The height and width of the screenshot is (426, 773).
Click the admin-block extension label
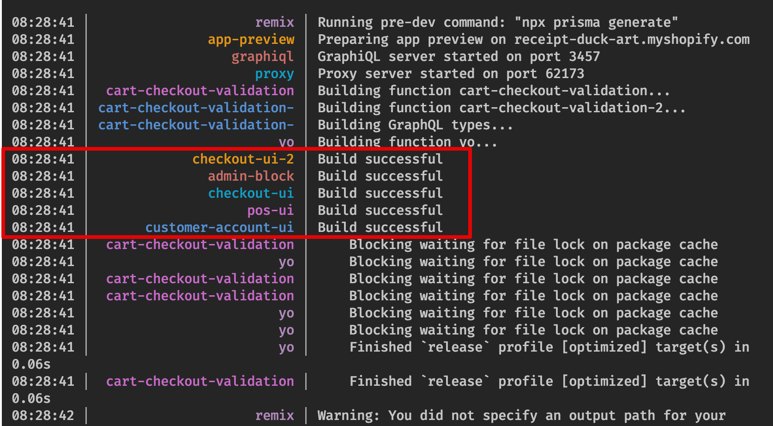coord(251,176)
